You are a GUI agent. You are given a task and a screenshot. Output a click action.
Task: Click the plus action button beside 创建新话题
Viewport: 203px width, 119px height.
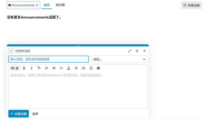[x=11, y=51]
